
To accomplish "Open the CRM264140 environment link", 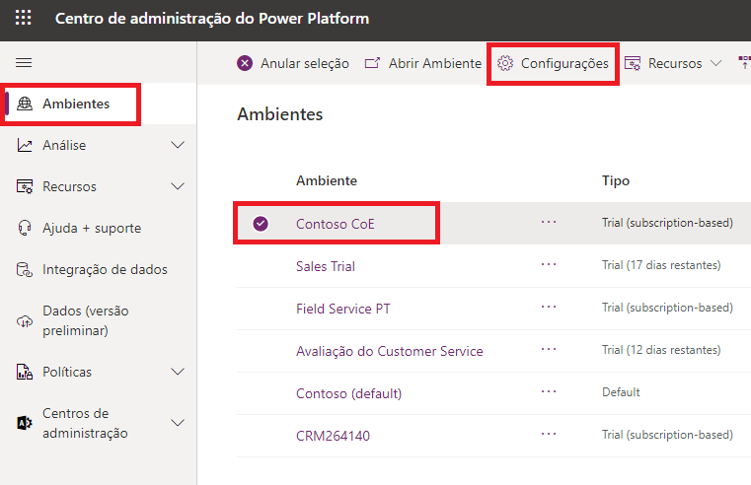I will click(x=333, y=435).
